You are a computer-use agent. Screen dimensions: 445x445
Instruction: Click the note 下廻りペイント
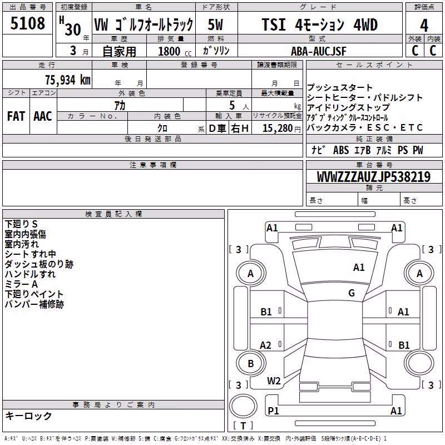click(34, 294)
